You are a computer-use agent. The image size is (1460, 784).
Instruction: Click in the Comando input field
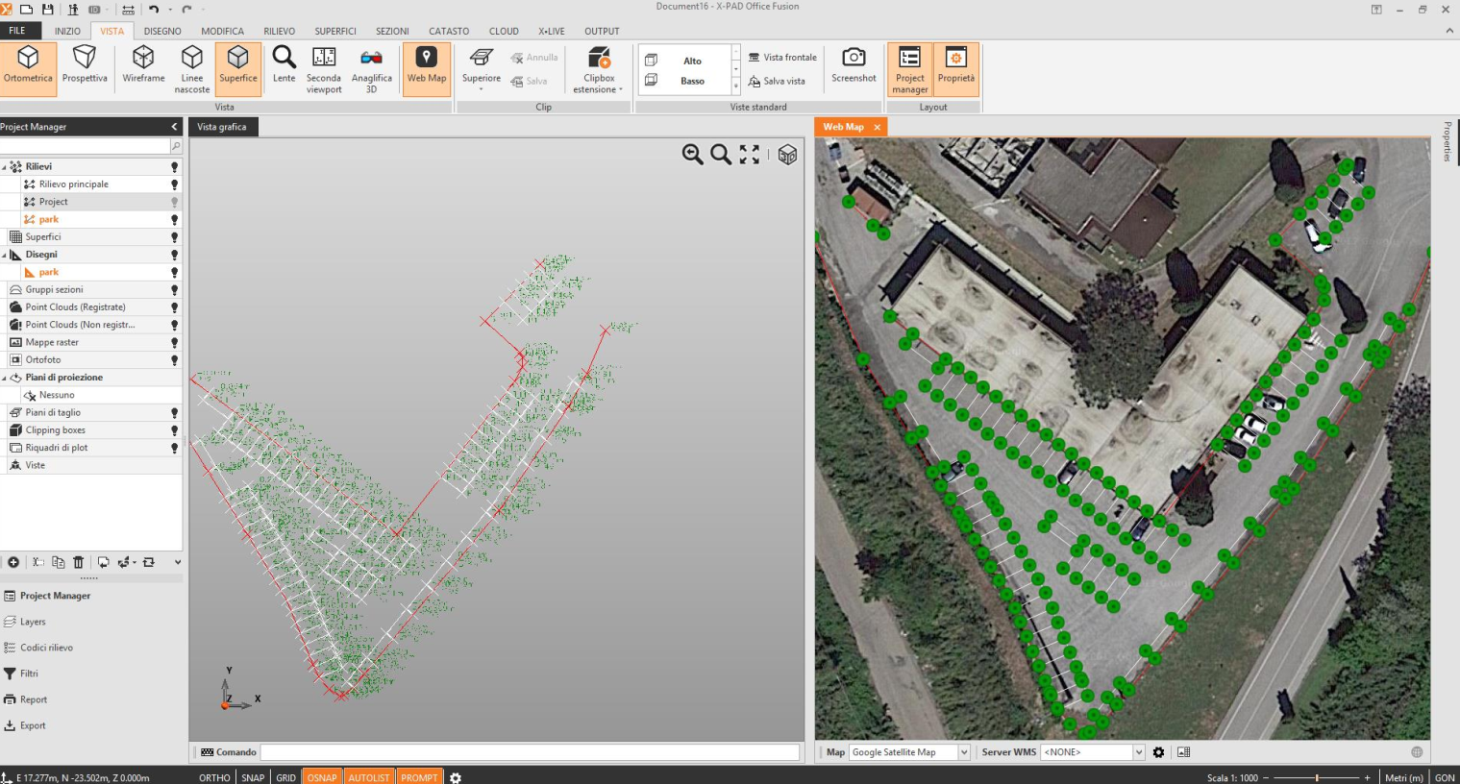tap(529, 752)
